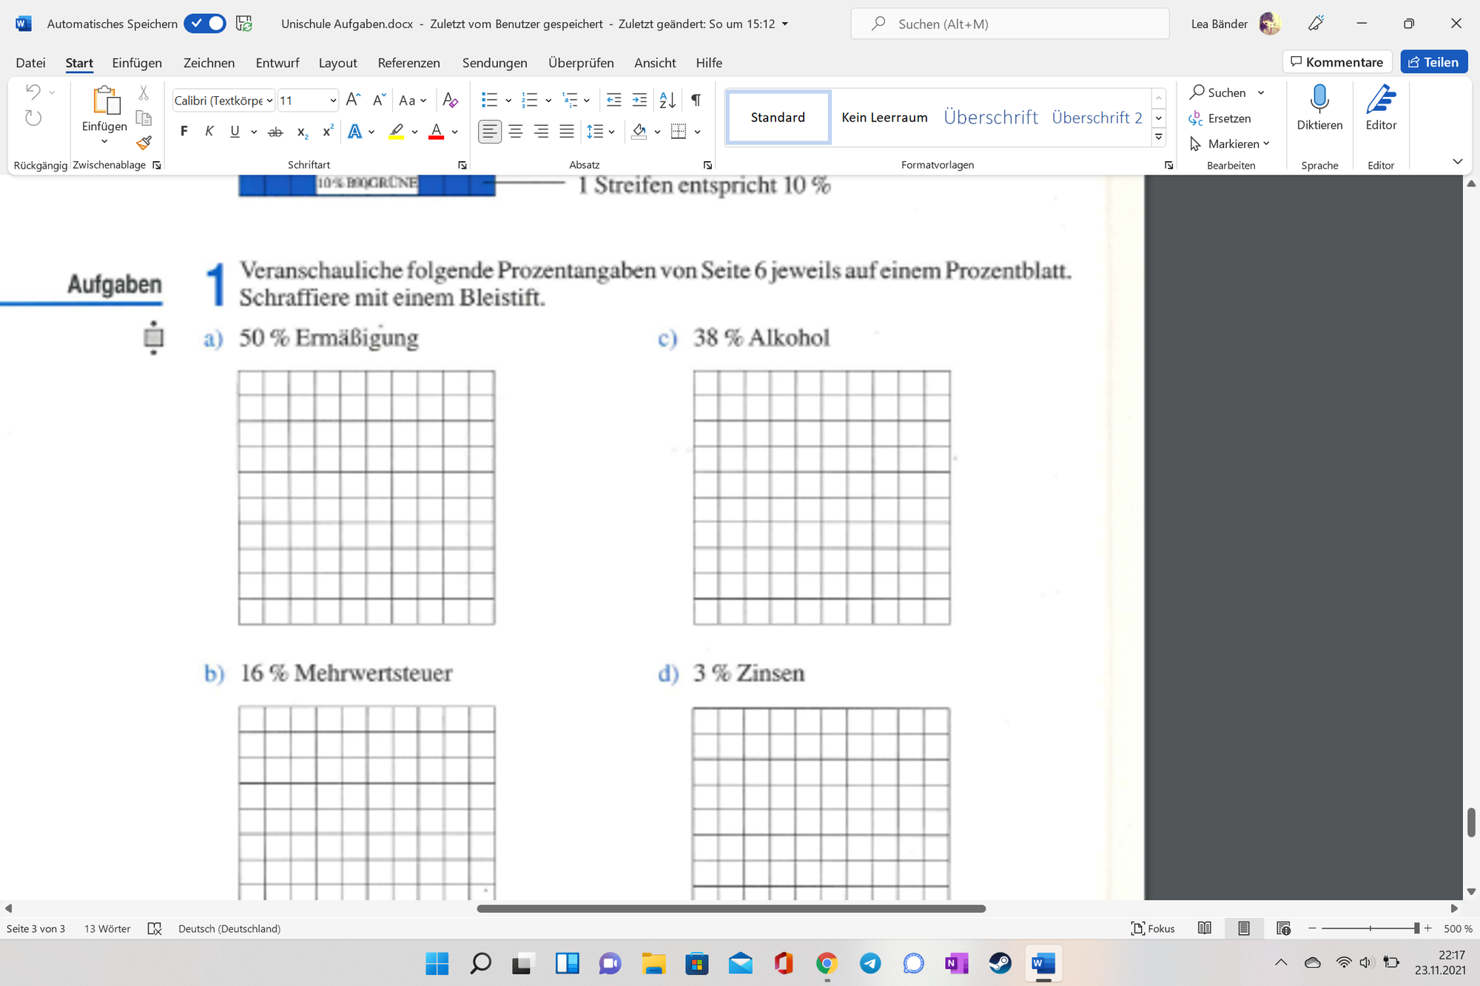Screen dimensions: 1480x986
Task: Open spell-check icon in status bar
Action: (155, 928)
